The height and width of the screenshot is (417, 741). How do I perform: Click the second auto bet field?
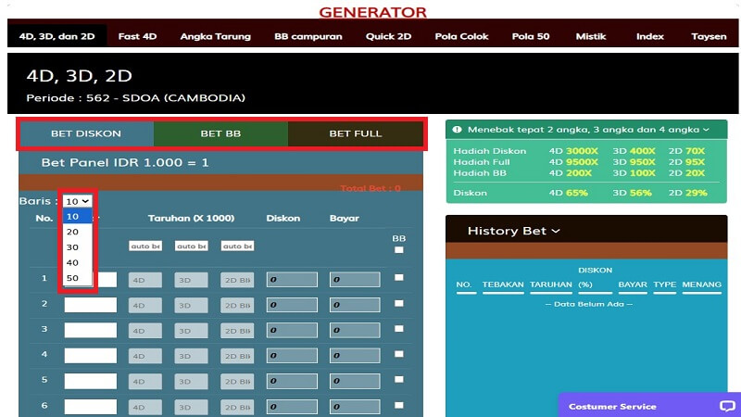click(191, 246)
